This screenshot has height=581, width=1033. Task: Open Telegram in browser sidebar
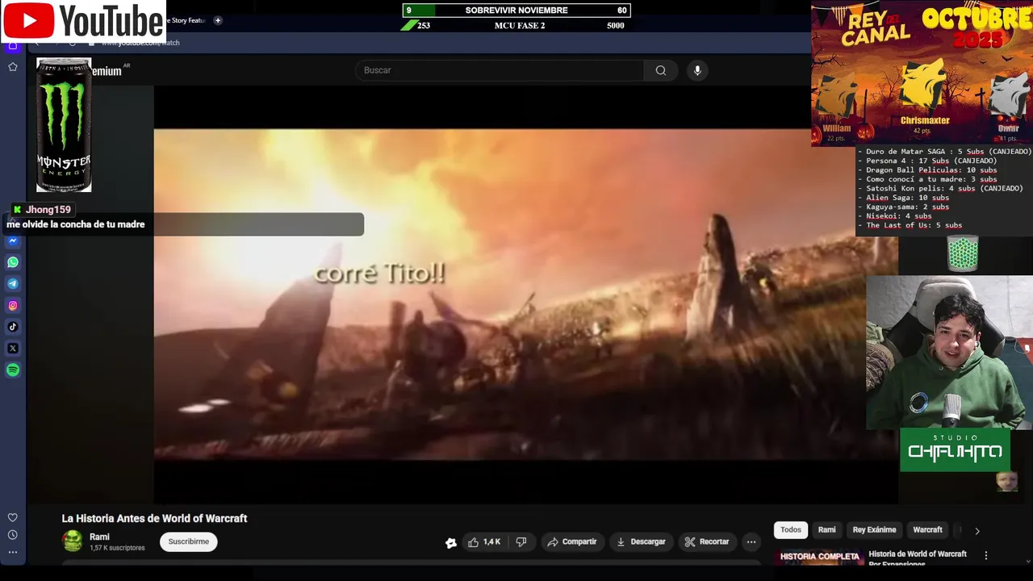[x=13, y=284]
